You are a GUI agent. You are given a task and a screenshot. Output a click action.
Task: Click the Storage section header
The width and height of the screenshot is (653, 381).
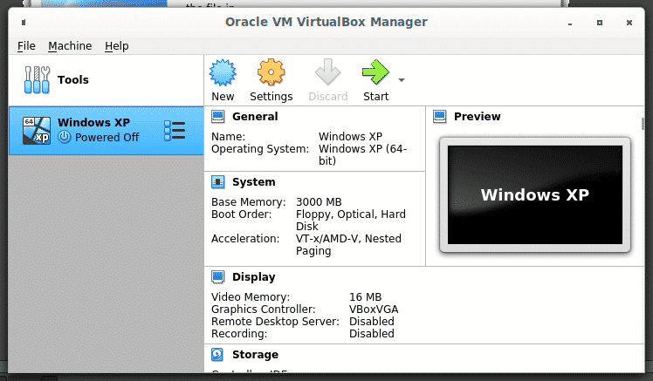tap(255, 355)
